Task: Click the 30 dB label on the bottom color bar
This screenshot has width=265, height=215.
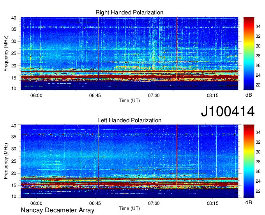Action: (258, 152)
